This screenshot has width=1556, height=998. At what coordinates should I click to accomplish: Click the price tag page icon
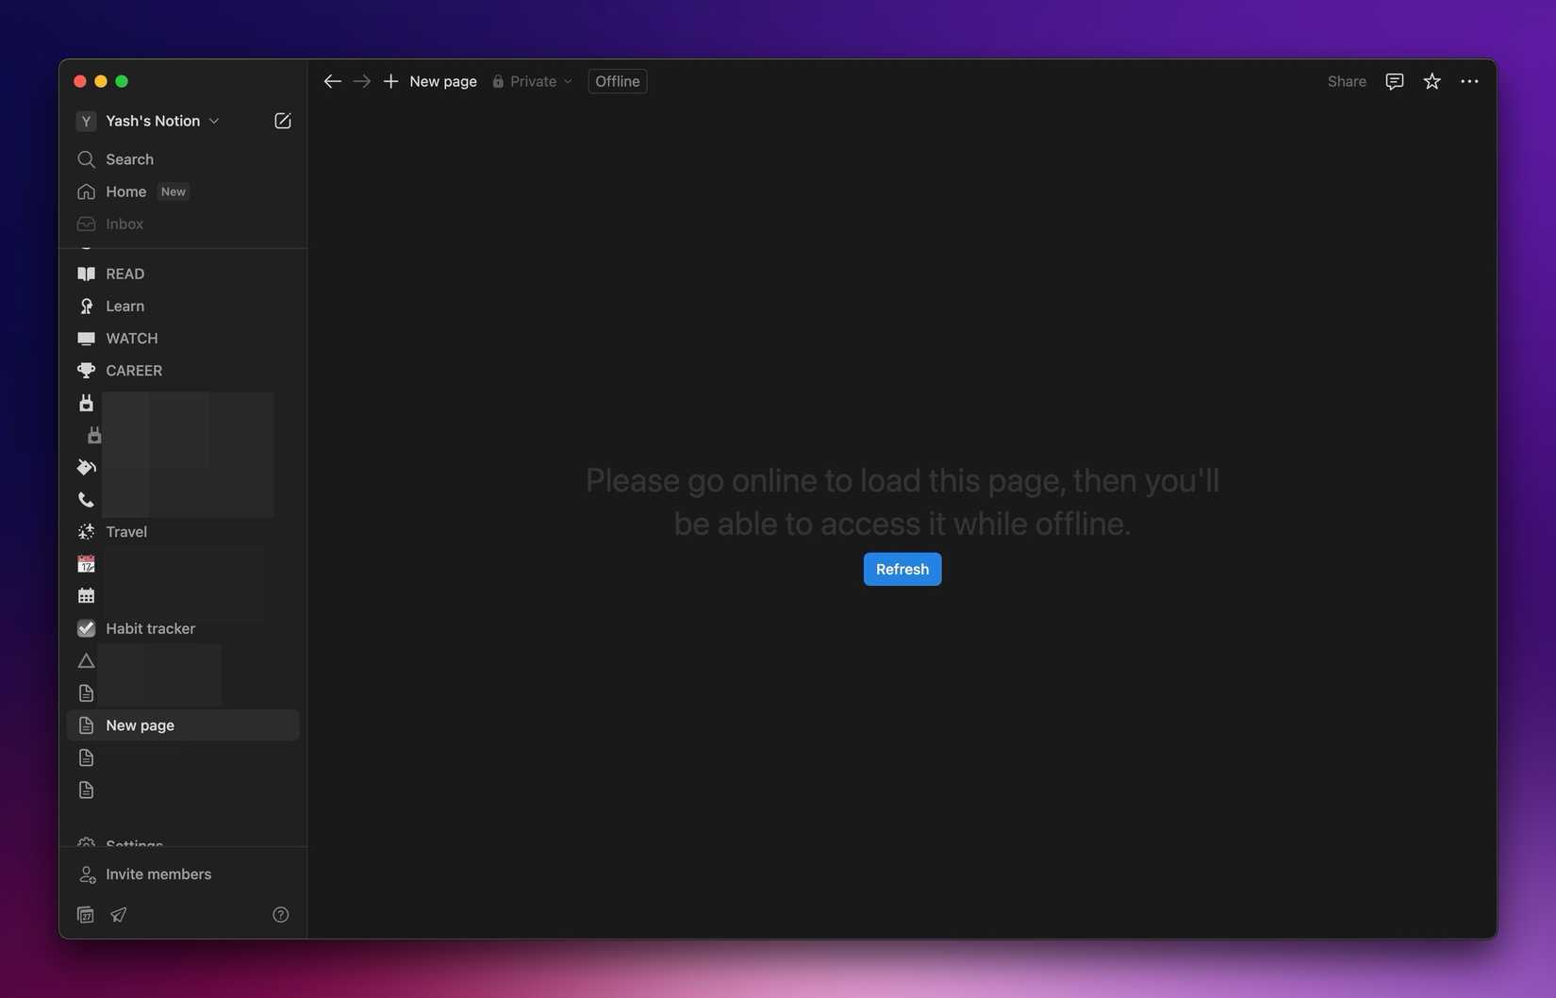[86, 467]
